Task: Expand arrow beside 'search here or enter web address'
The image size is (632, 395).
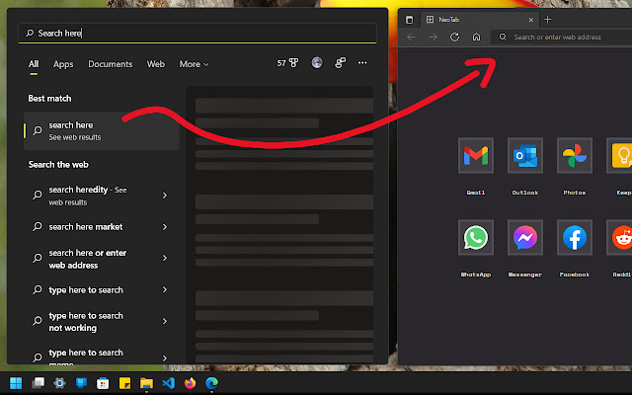Action: coord(165,258)
